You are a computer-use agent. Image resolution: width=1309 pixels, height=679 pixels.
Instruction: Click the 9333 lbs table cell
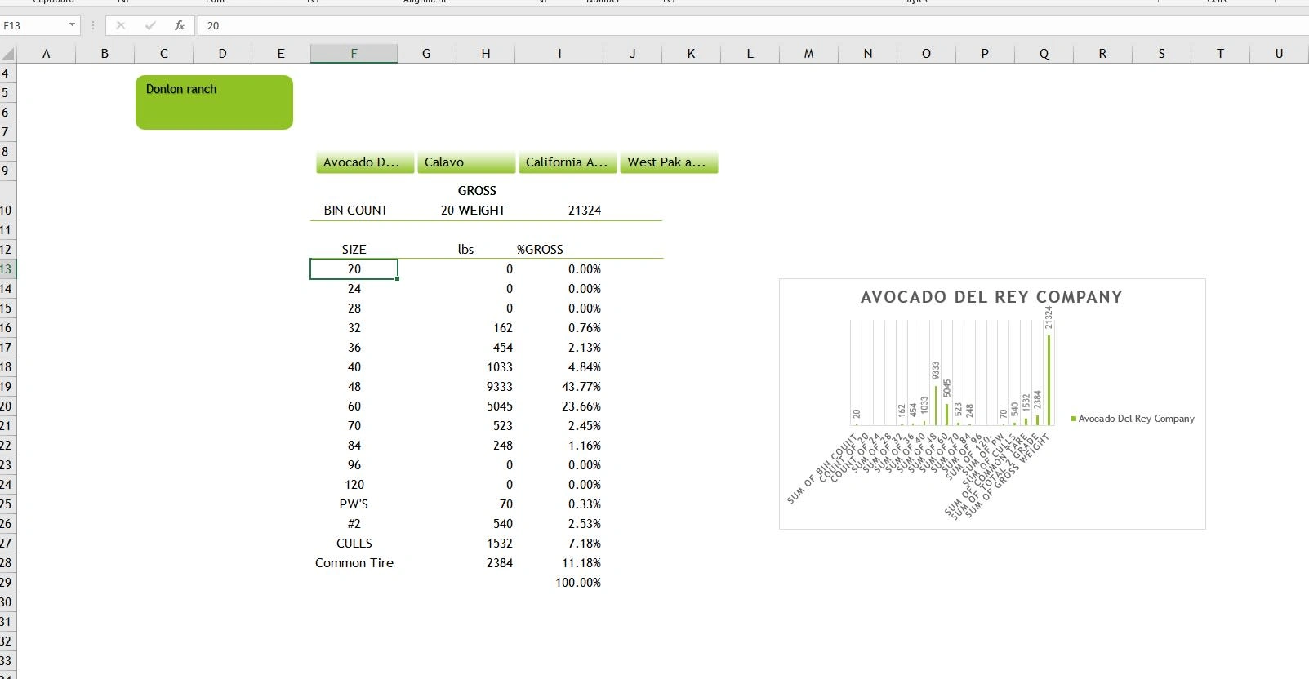(486, 387)
